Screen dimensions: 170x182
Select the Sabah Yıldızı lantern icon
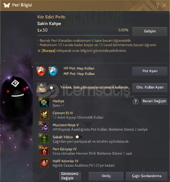(x=44, y=139)
